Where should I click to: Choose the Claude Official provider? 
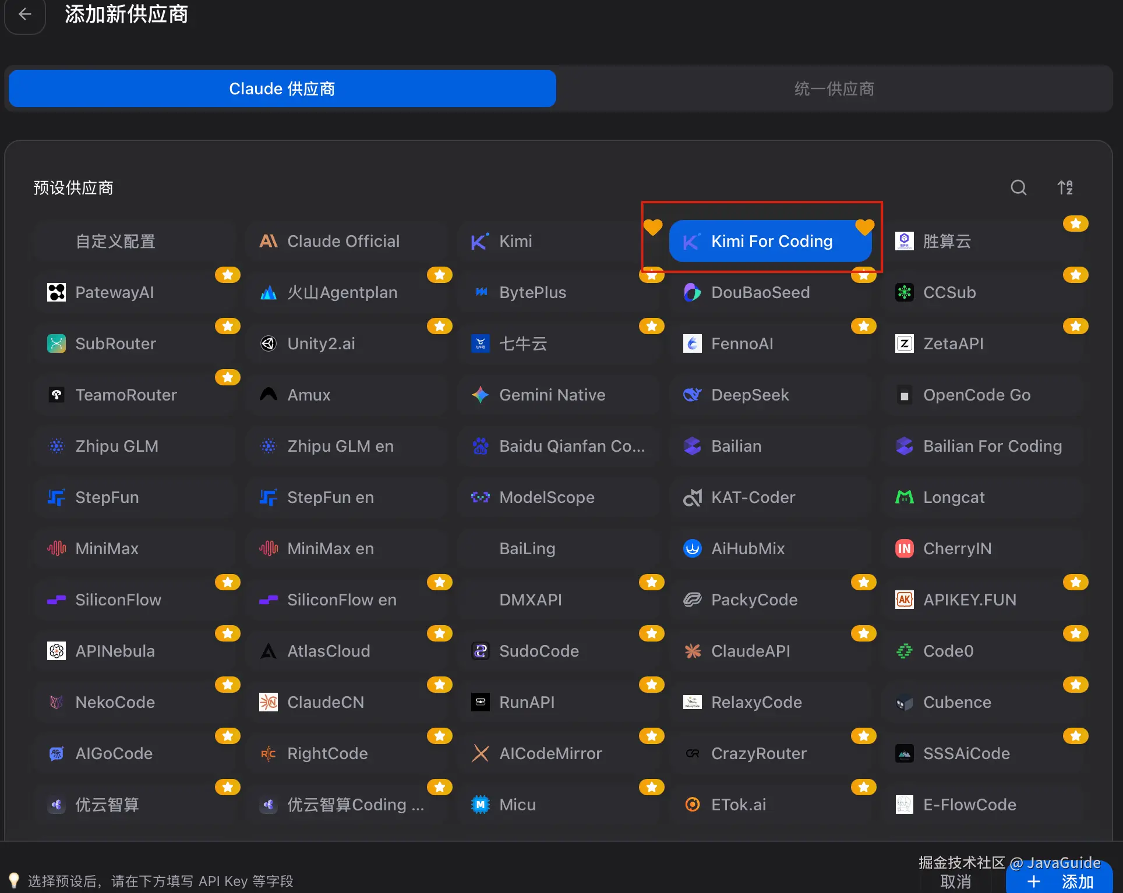[x=347, y=241]
